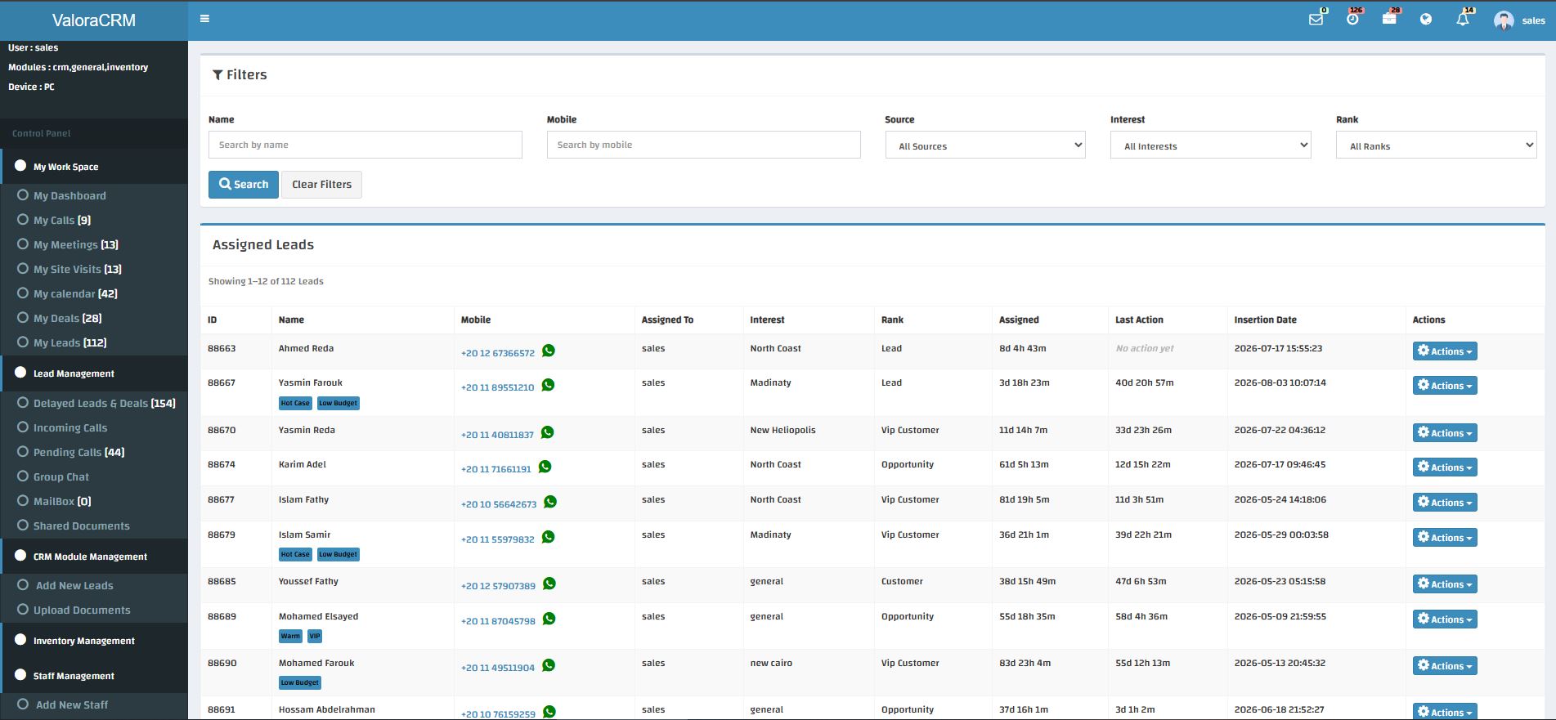Expand the My Work Space section

(x=94, y=167)
